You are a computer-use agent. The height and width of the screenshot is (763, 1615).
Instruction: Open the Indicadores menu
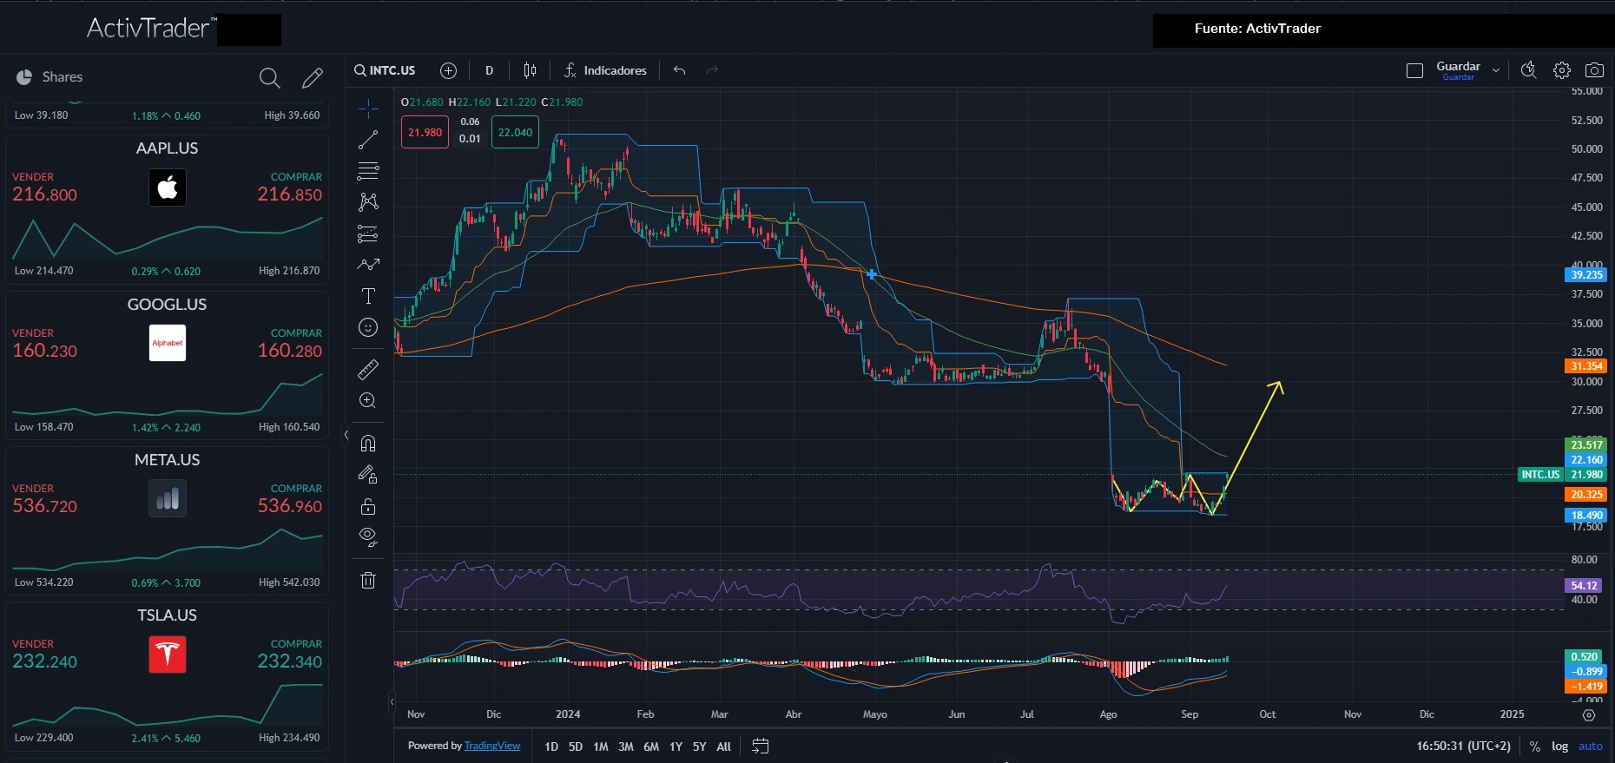pyautogui.click(x=605, y=70)
